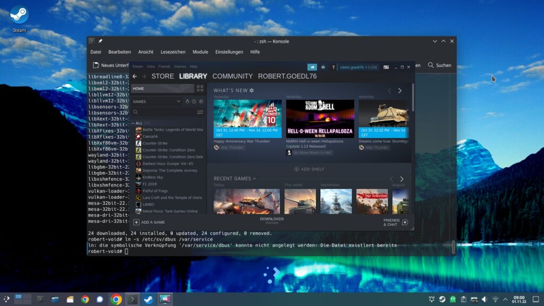
Task: Open the Steam menu in Steam client
Action: [x=138, y=66]
